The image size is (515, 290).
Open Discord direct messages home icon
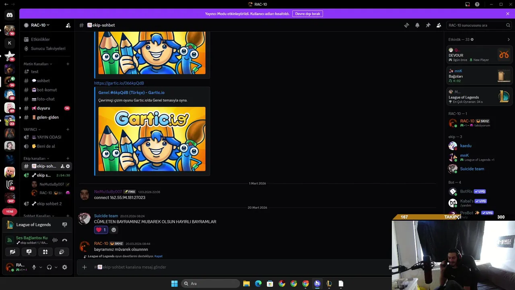point(10,15)
